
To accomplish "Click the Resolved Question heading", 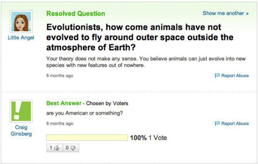I will [x=76, y=14].
